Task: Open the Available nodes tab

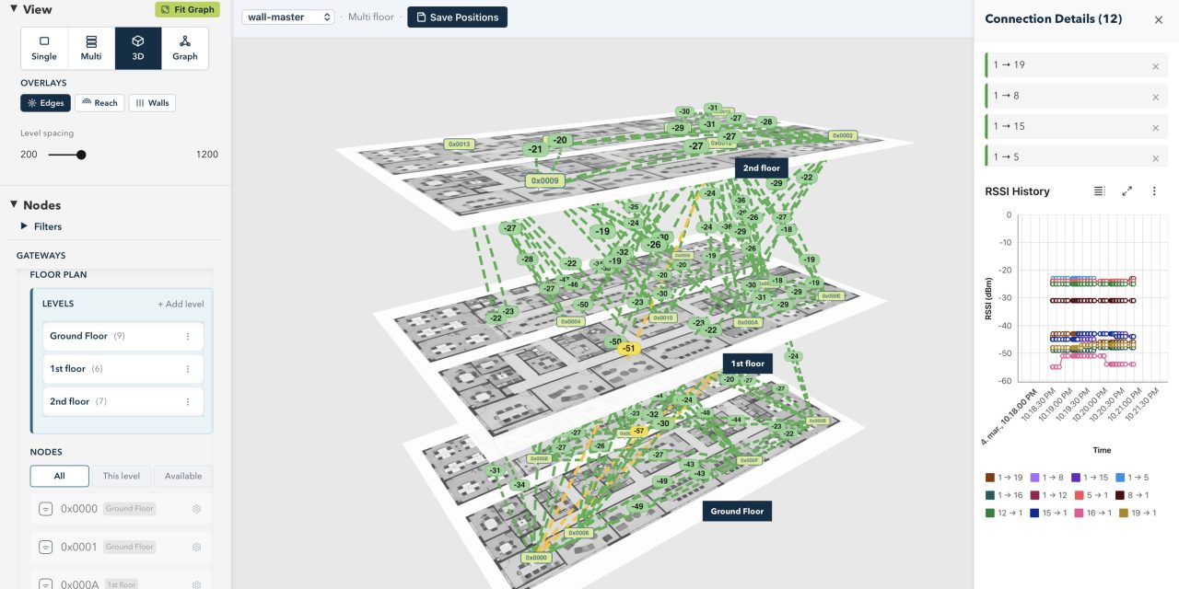Action: coord(183,476)
